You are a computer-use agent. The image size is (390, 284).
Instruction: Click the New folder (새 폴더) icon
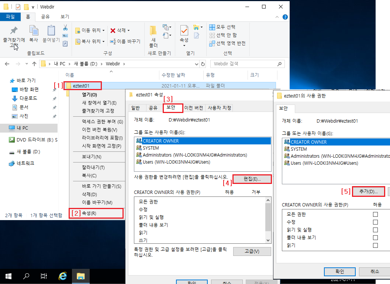click(x=153, y=31)
